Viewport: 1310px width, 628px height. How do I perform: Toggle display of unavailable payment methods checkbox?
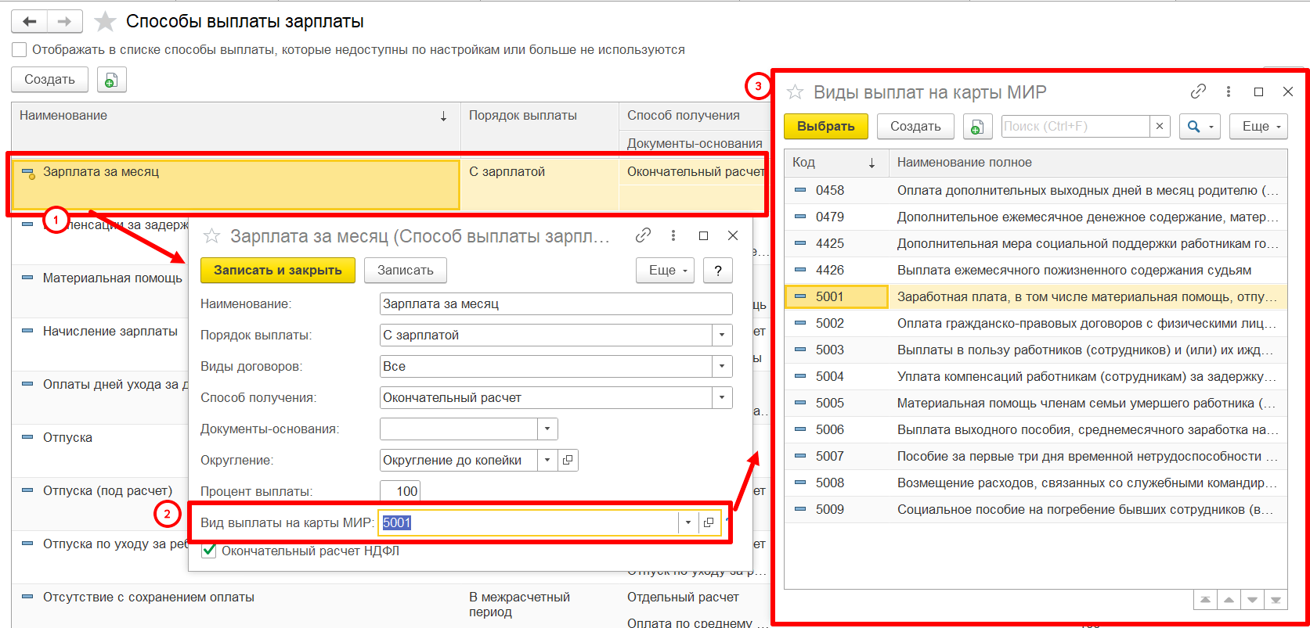20,50
